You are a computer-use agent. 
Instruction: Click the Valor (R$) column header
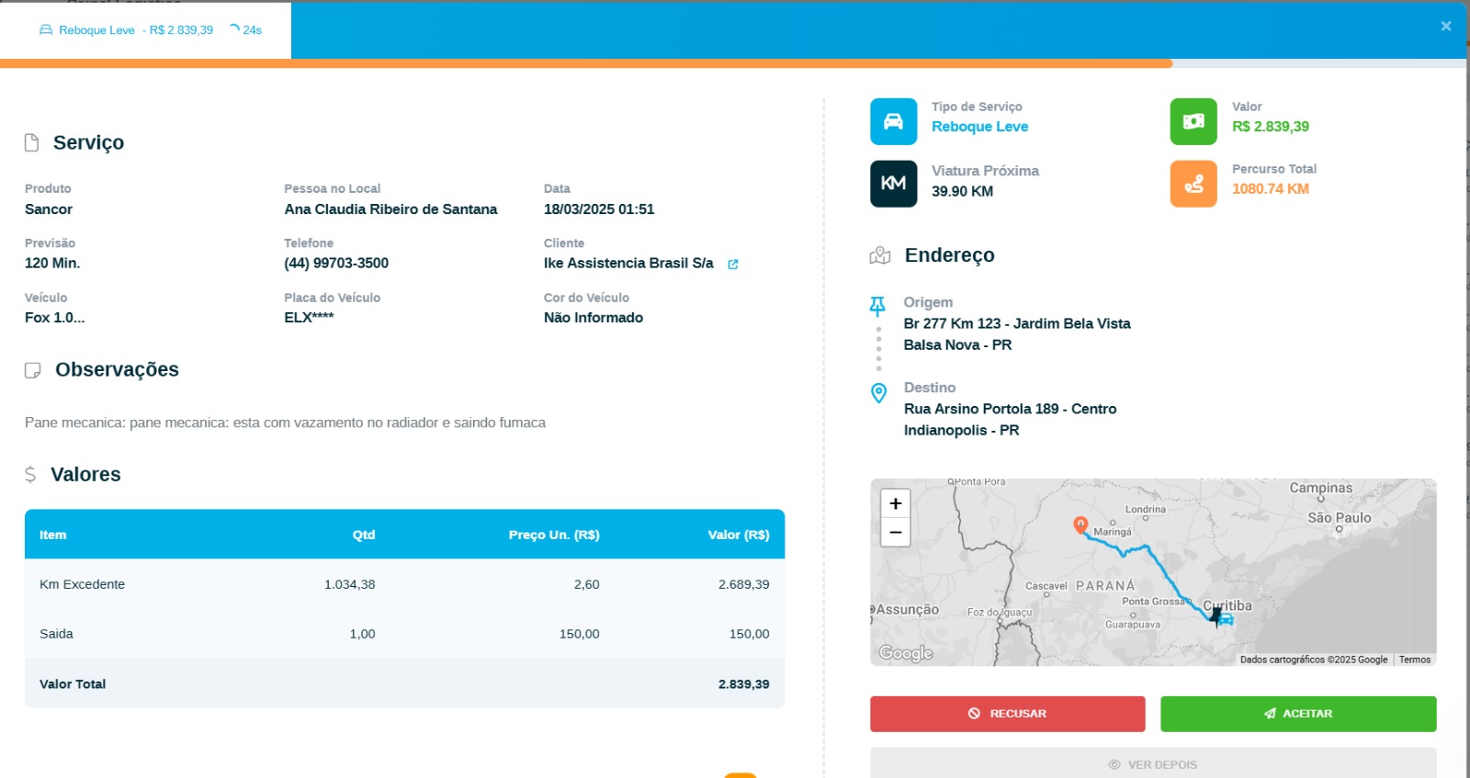click(x=739, y=535)
